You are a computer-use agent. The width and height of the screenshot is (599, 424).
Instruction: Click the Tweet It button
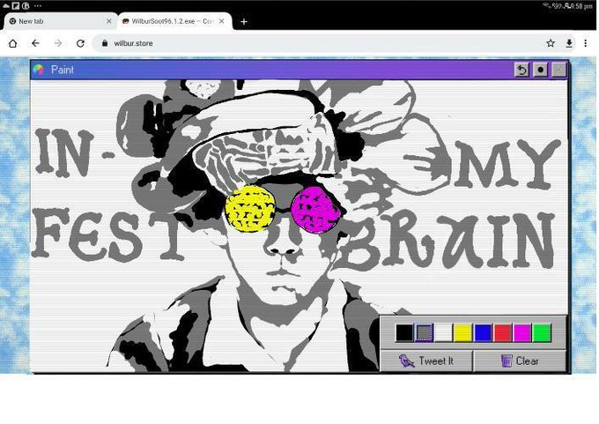pos(426,361)
